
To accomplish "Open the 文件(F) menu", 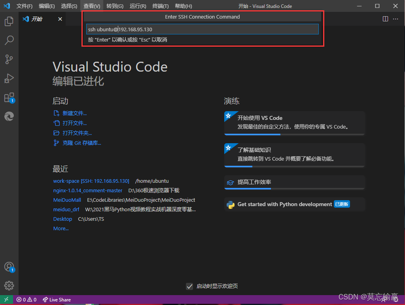I will coord(24,6).
